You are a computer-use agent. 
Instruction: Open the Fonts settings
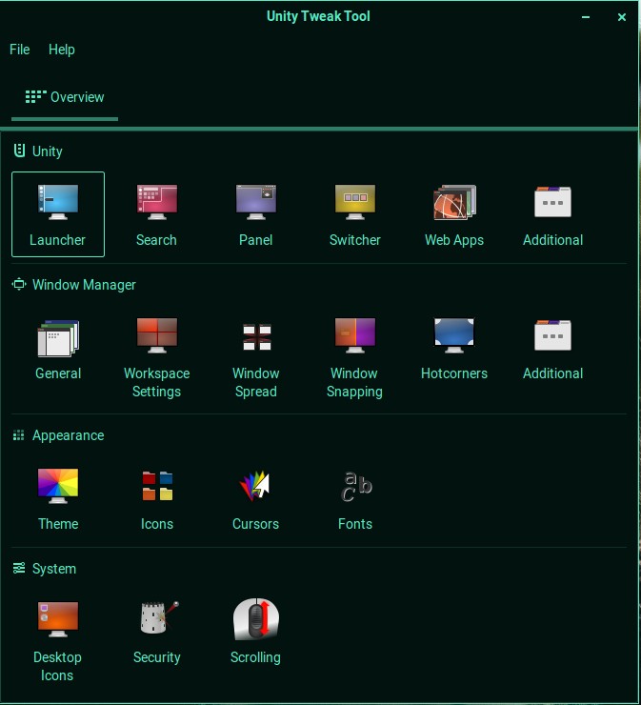354,497
